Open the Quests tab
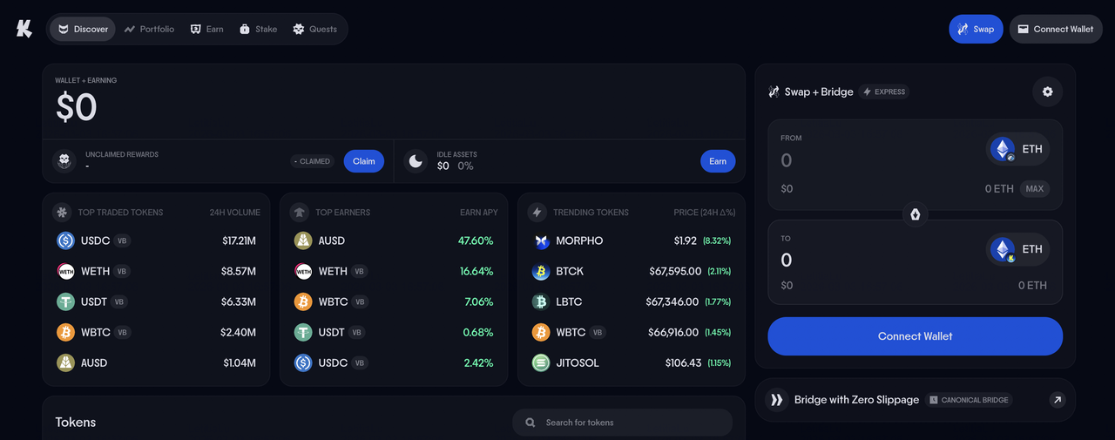 [314, 29]
